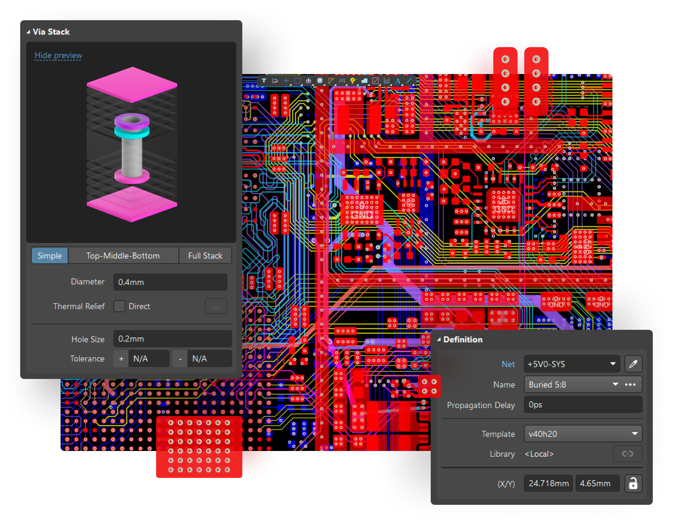
Task: Activate the selection marquee tool
Action: pos(297,81)
